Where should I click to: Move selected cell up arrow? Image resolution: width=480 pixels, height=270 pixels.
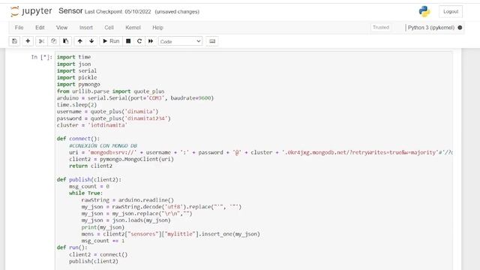(x=80, y=41)
